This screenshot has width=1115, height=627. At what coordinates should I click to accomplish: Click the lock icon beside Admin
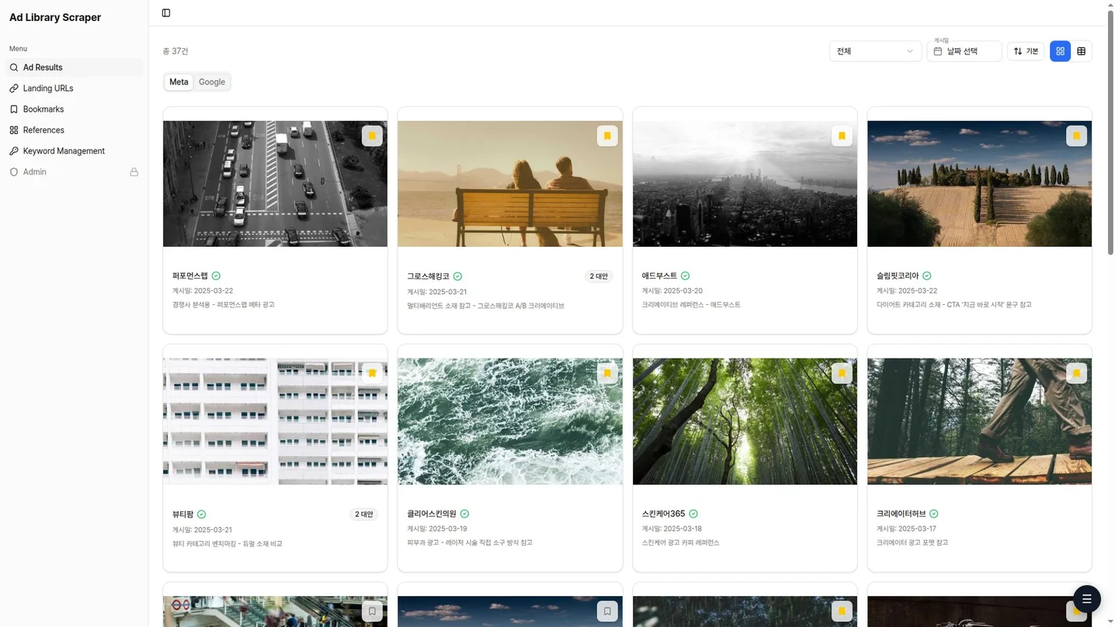134,172
